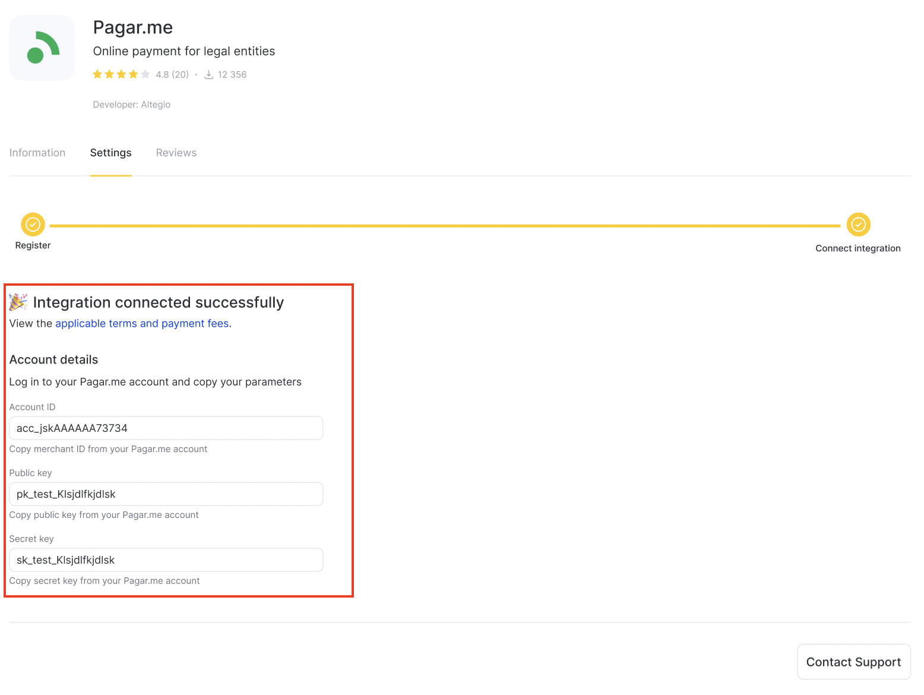The height and width of the screenshot is (695, 924).
Task: Click the yellow setup progress bar
Action: (x=445, y=226)
